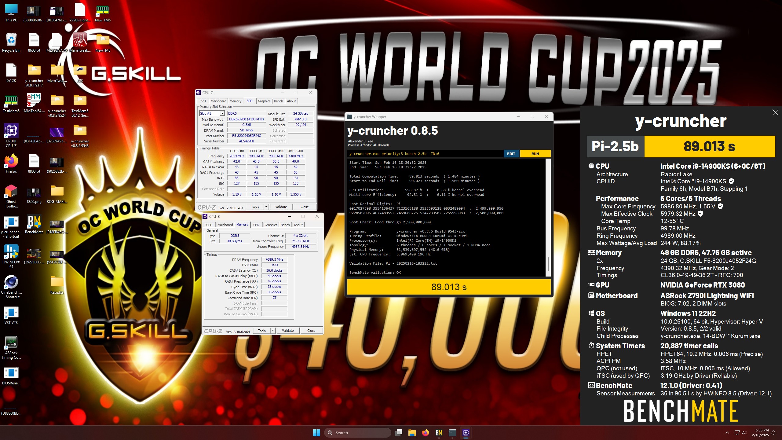The height and width of the screenshot is (440, 782).
Task: Open the R23 folder icon
Action: 80,73
